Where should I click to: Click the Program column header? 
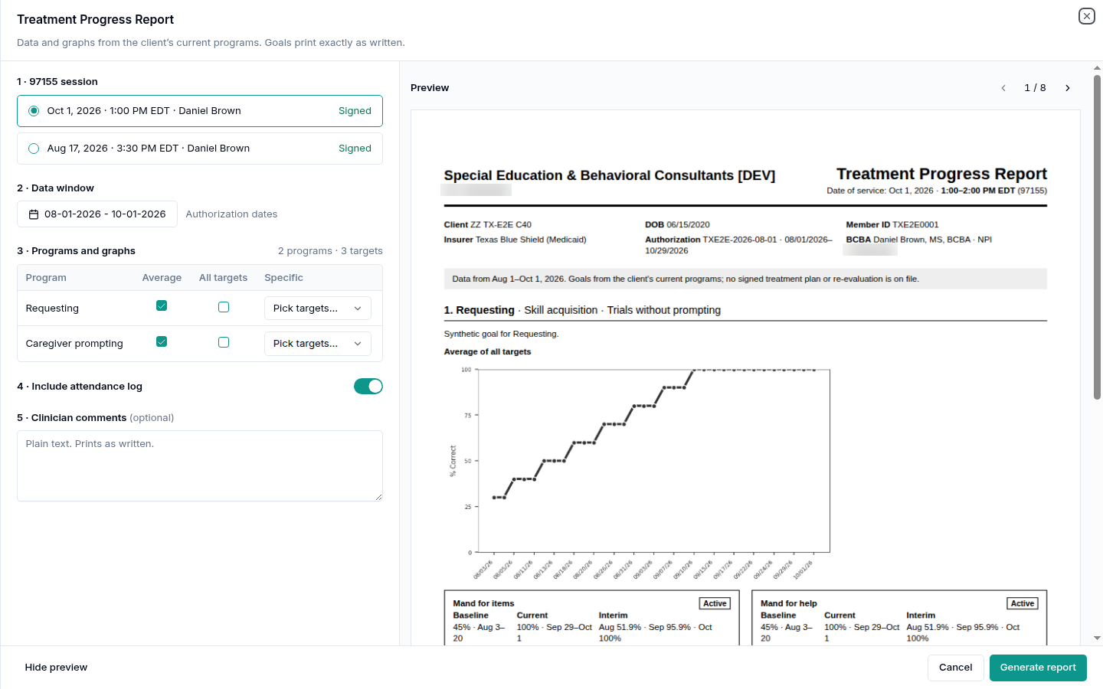click(46, 278)
